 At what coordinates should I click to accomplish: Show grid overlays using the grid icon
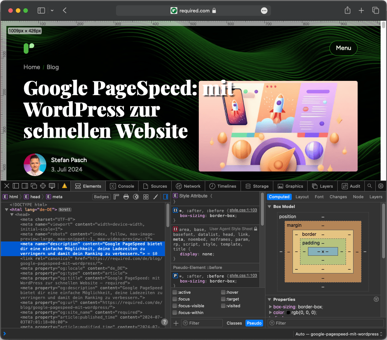[146, 196]
